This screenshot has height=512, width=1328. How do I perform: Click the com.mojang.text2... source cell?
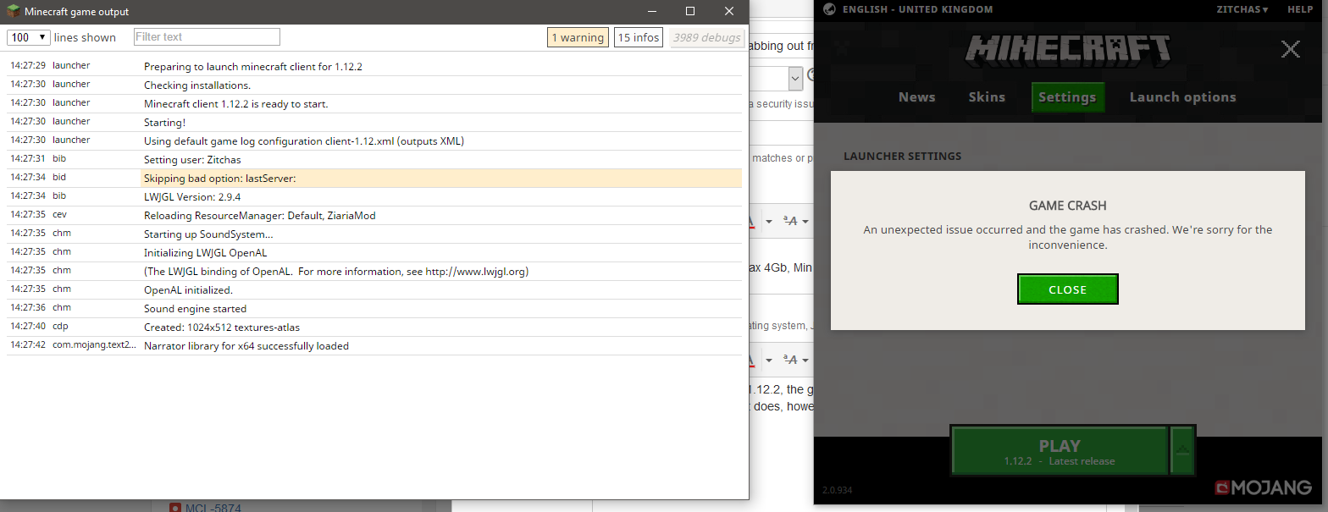click(x=94, y=345)
